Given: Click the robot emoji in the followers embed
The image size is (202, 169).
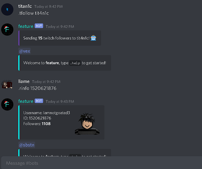Looking at the screenshot, I should click(x=93, y=38).
